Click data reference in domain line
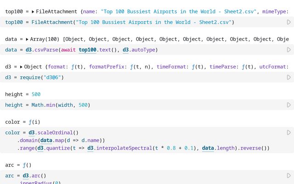294x184 pixels. point(46,140)
